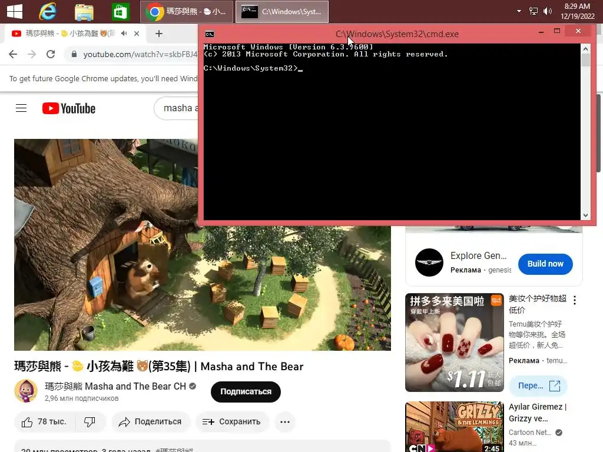The width and height of the screenshot is (603, 452).
Task: Show hidden system tray icons
Action: click(x=519, y=11)
